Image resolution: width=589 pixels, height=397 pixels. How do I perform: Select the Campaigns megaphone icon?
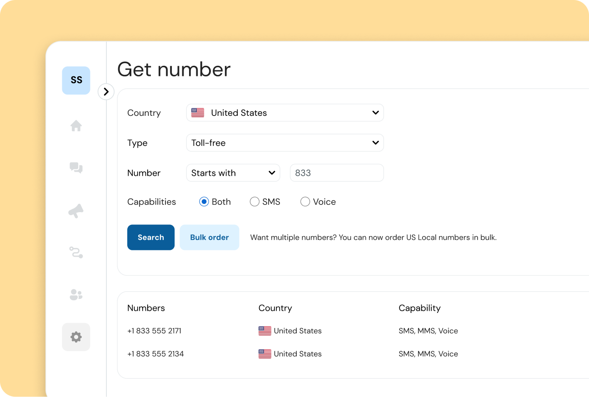(76, 210)
